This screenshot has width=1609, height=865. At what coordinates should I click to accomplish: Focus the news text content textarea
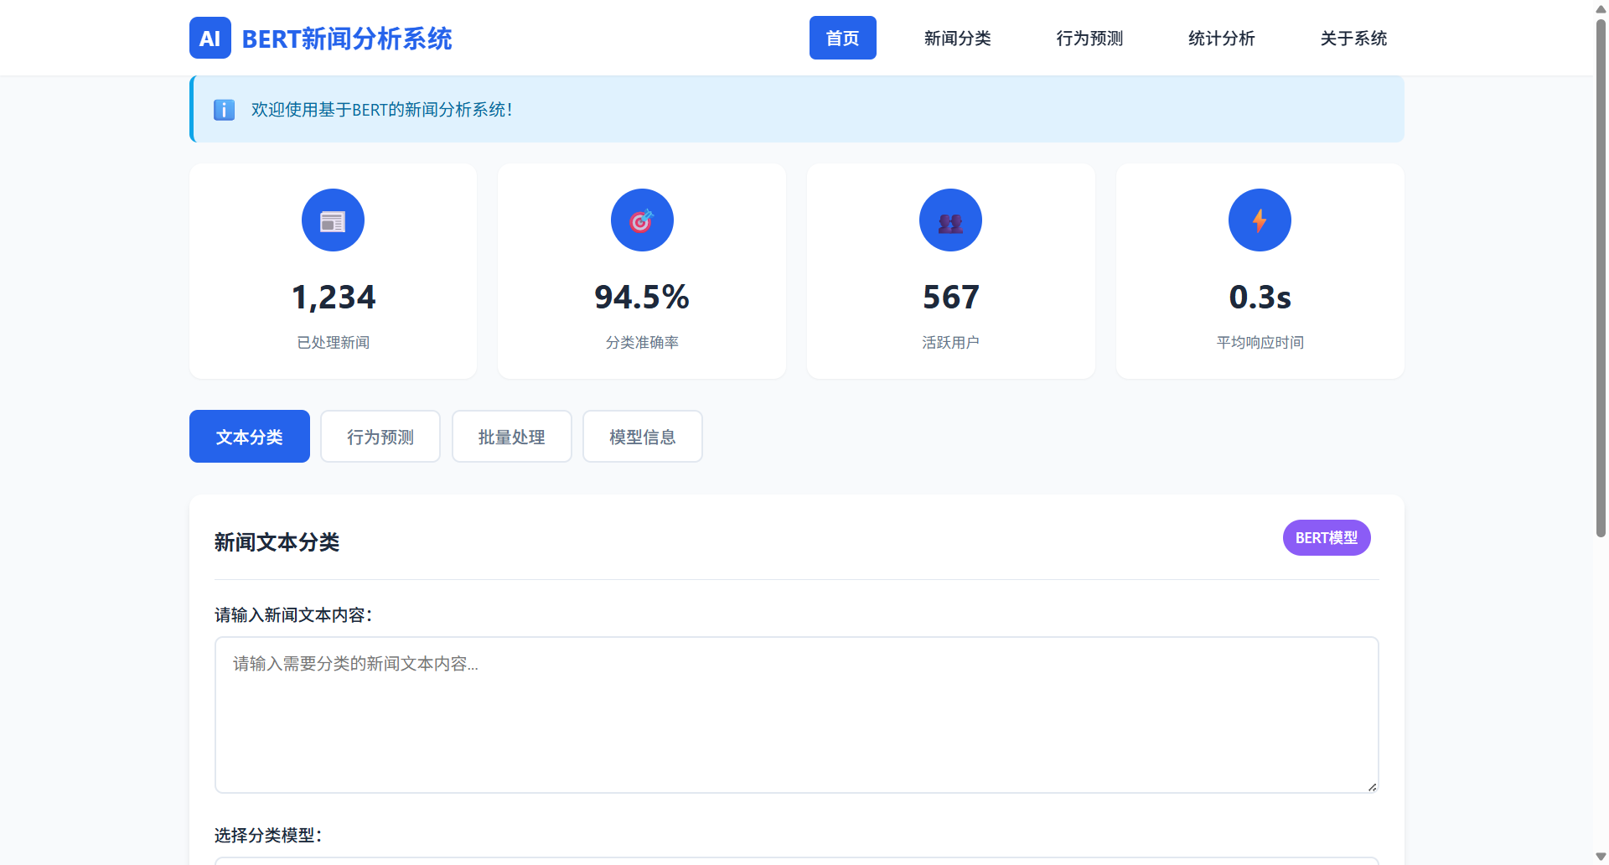coord(796,715)
